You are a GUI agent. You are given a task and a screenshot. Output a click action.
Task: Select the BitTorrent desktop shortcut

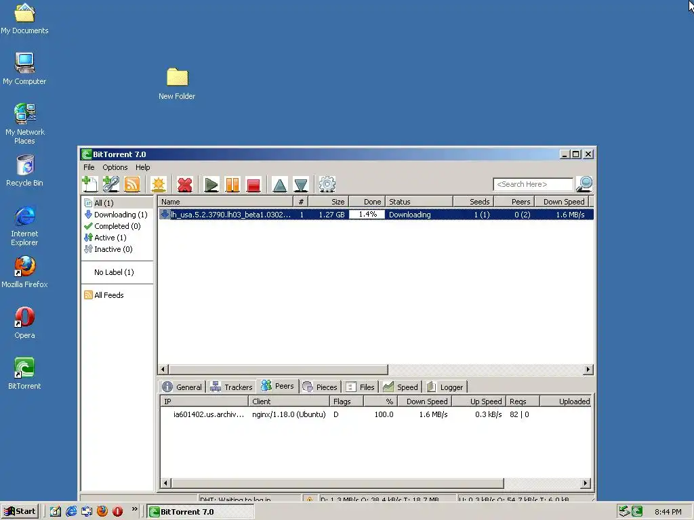pos(24,374)
